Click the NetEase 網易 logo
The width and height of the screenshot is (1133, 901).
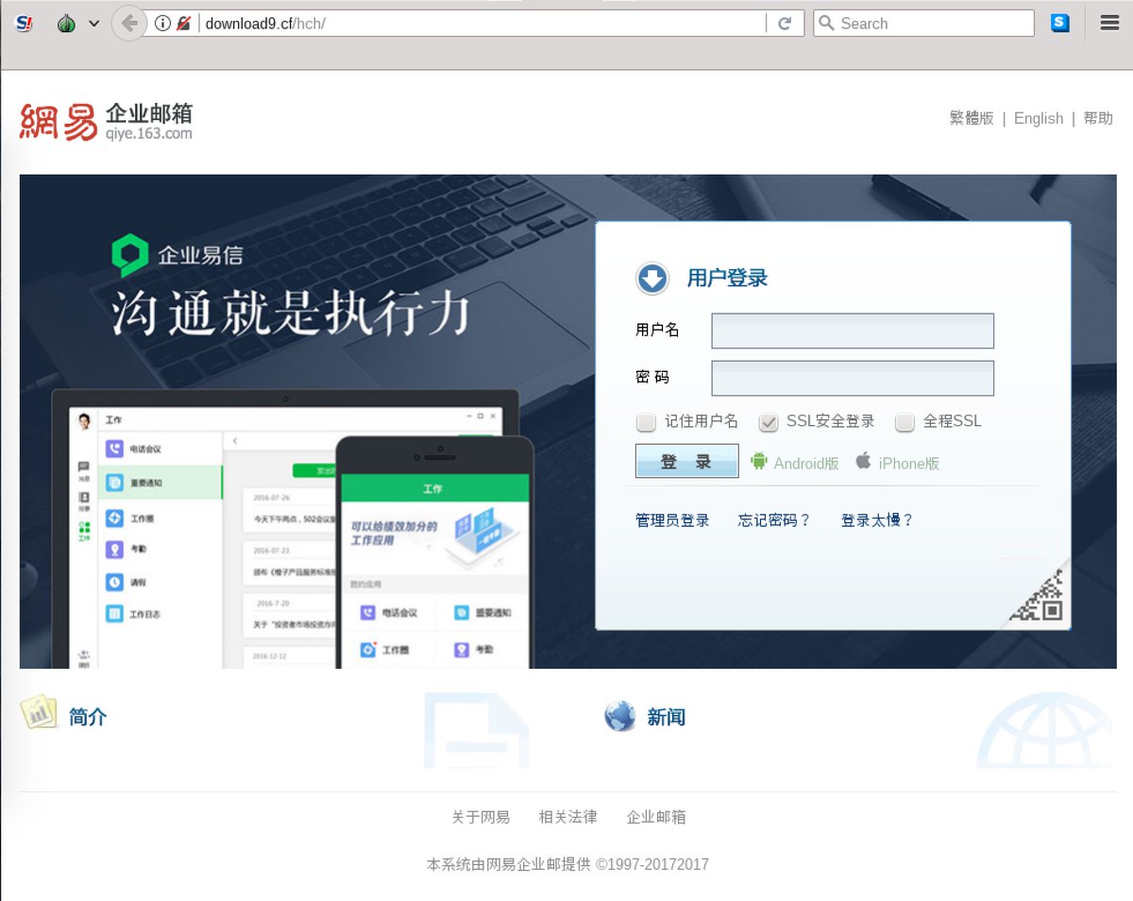pyautogui.click(x=59, y=121)
